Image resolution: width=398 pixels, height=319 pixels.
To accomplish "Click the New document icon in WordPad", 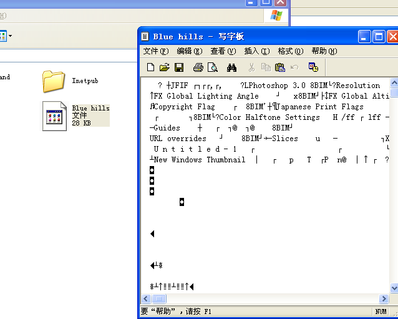I will click(151, 67).
